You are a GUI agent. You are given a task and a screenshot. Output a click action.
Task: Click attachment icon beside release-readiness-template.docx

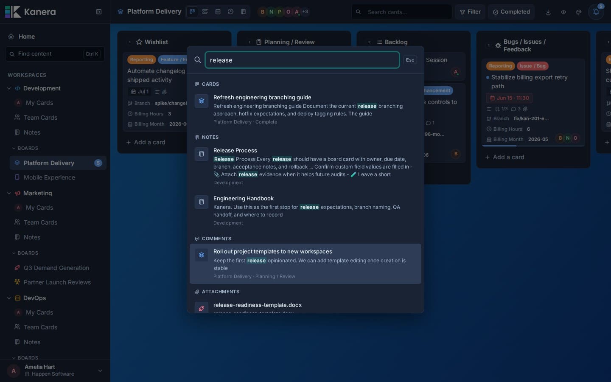click(202, 308)
